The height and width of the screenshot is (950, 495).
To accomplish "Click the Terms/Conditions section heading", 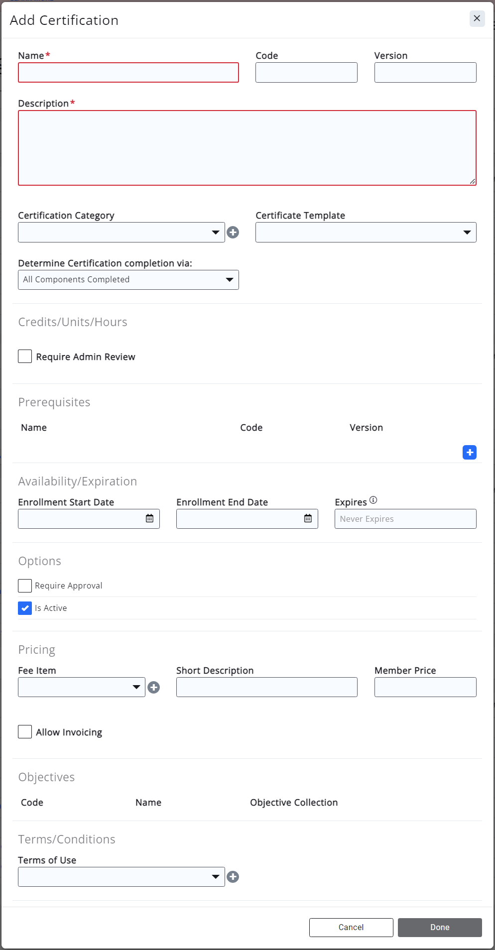I will tap(67, 839).
